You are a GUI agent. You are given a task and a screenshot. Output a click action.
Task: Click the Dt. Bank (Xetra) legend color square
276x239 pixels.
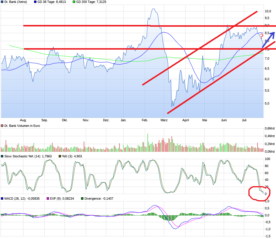coord(2,2)
